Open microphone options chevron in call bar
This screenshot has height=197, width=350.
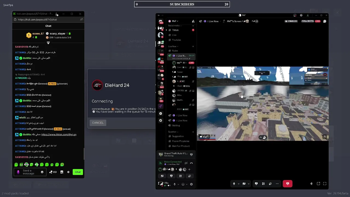238,184
